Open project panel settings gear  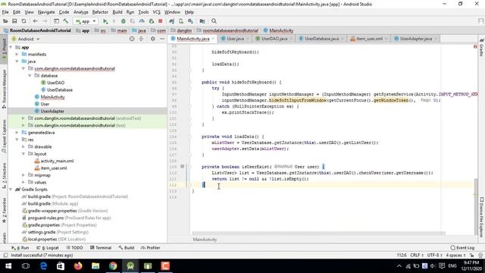pos(152,39)
